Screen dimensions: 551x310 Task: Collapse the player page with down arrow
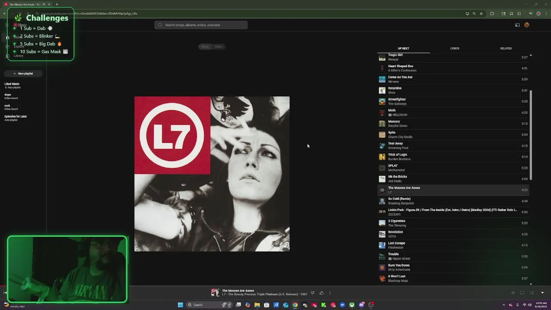(x=542, y=293)
